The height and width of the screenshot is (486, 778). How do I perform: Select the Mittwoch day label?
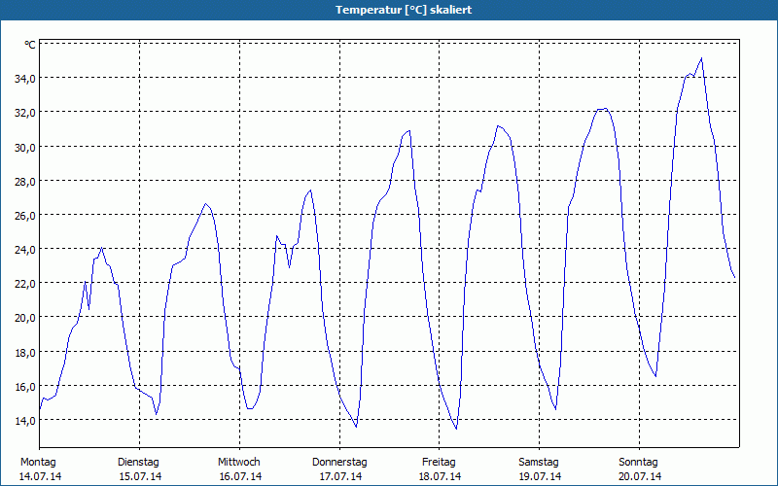point(239,463)
